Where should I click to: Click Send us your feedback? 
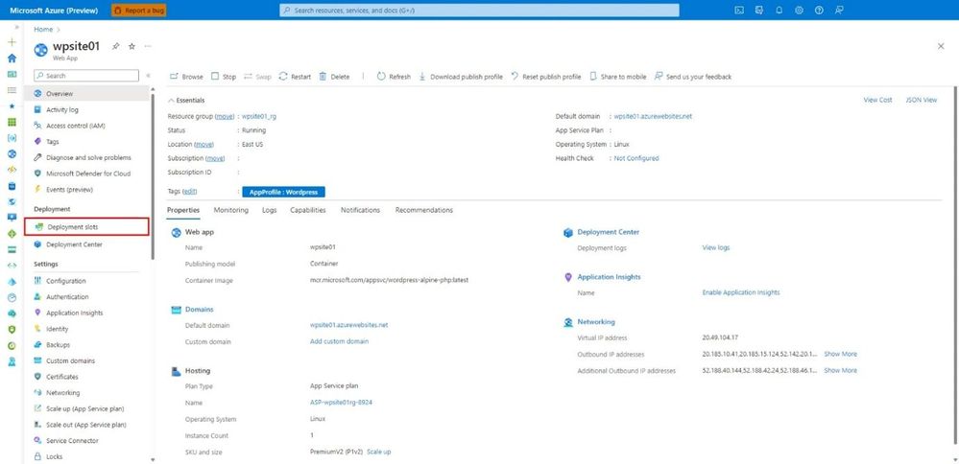[x=692, y=77]
